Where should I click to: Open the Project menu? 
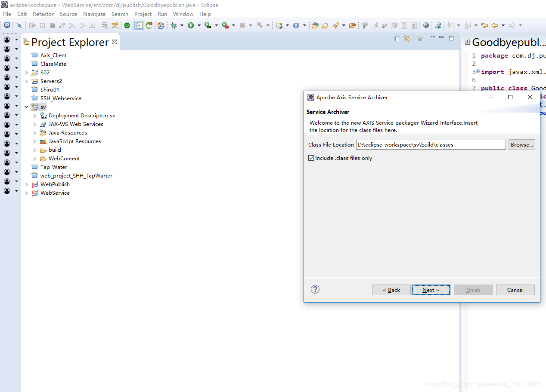pyautogui.click(x=143, y=14)
